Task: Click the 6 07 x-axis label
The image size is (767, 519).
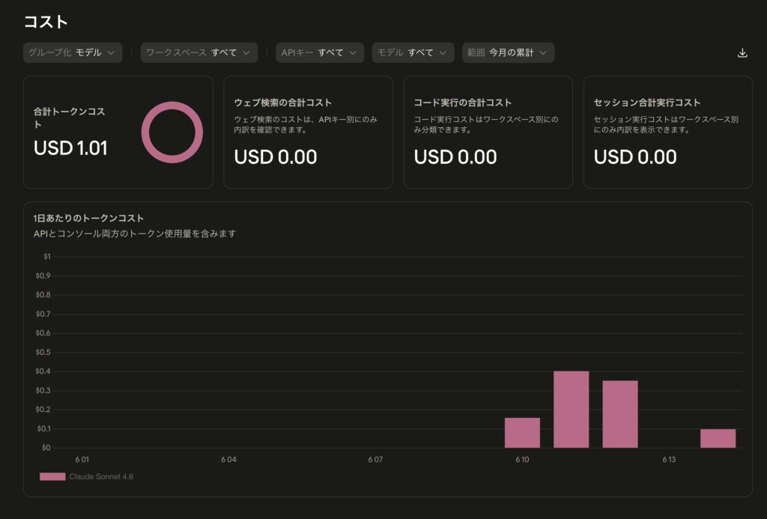Action: [x=376, y=459]
